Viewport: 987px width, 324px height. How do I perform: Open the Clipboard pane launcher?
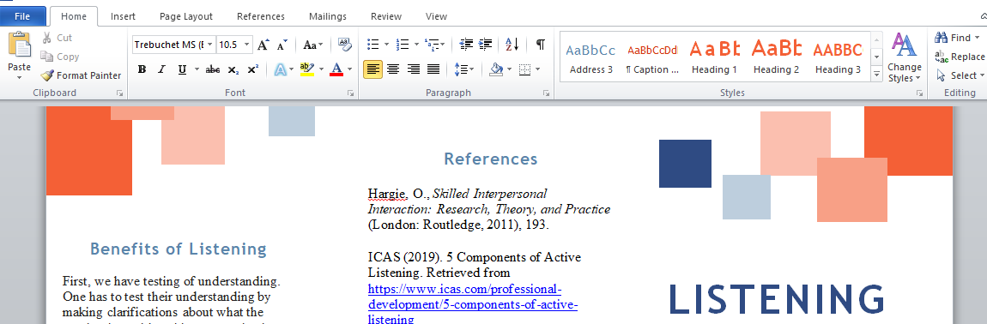coord(119,93)
